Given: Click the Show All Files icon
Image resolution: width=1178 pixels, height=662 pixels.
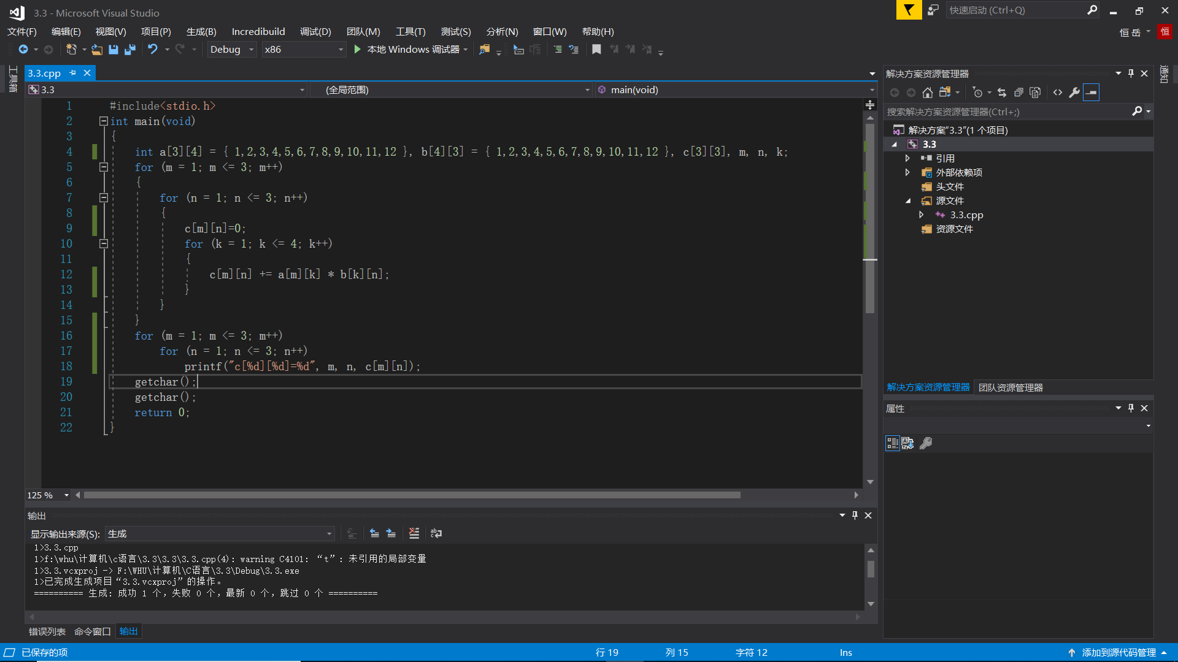Looking at the screenshot, I should click(1035, 93).
